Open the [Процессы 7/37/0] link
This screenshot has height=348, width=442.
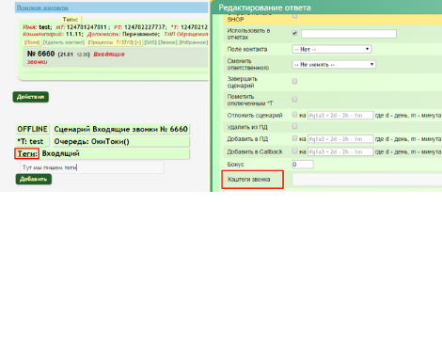coord(111,42)
